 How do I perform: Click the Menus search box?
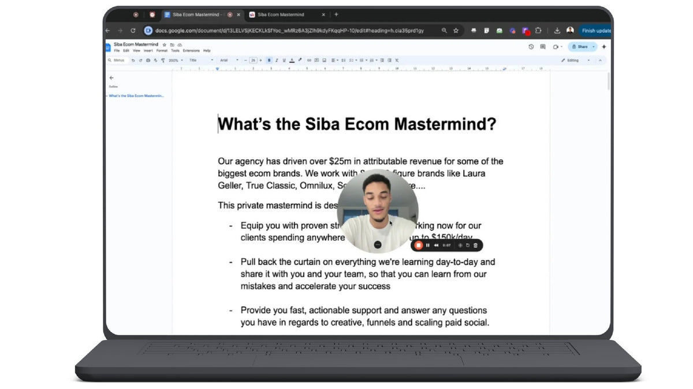click(117, 60)
